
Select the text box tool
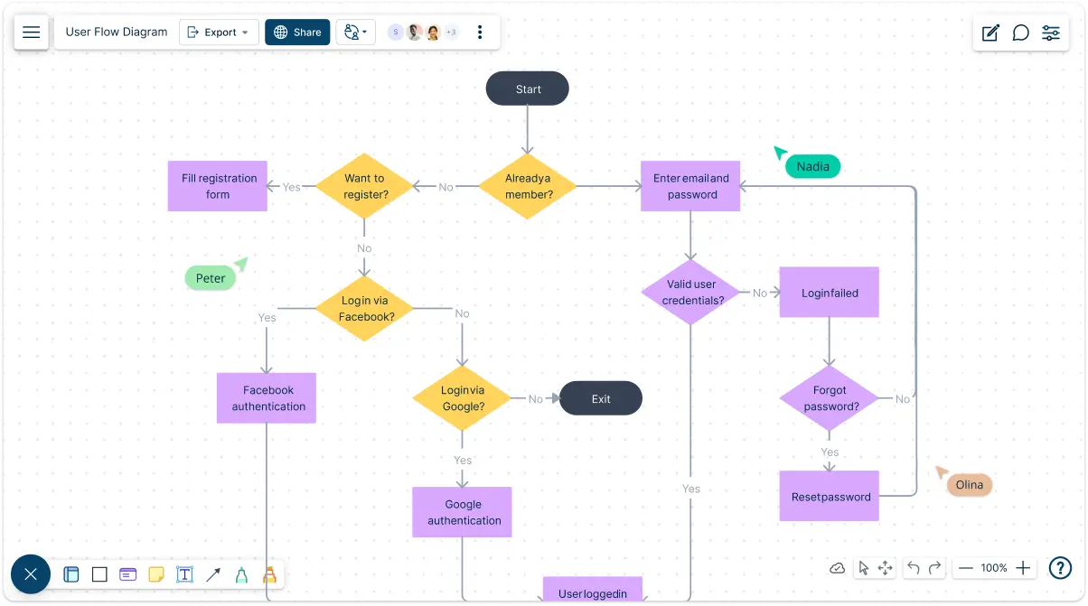pyautogui.click(x=184, y=574)
